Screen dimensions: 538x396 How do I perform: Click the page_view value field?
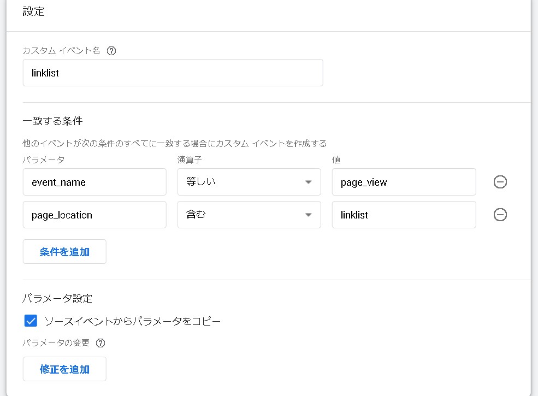tap(404, 182)
